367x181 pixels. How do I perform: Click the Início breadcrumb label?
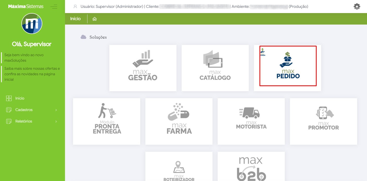75,19
